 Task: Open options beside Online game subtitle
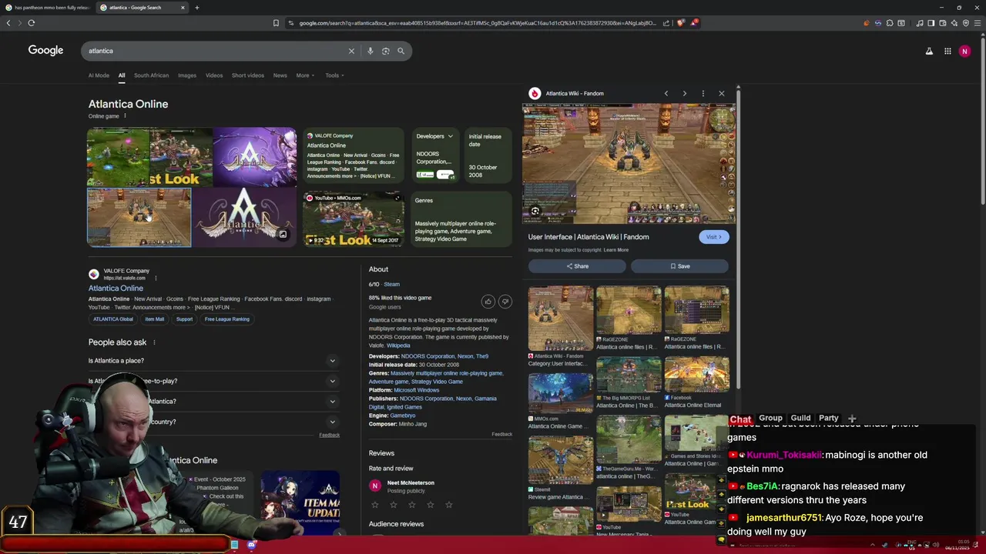click(125, 116)
